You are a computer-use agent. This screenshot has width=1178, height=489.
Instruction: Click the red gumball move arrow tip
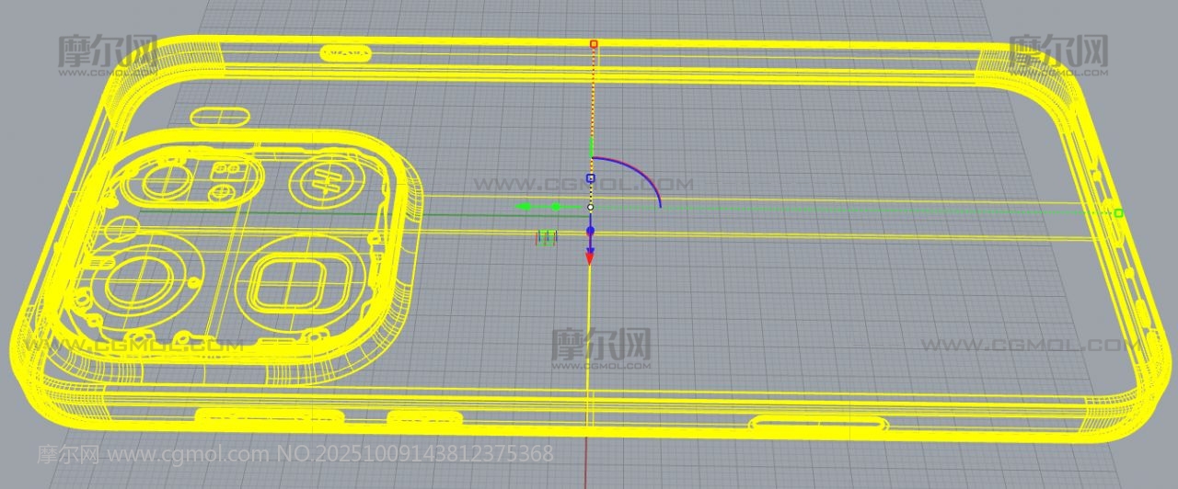[x=590, y=260]
